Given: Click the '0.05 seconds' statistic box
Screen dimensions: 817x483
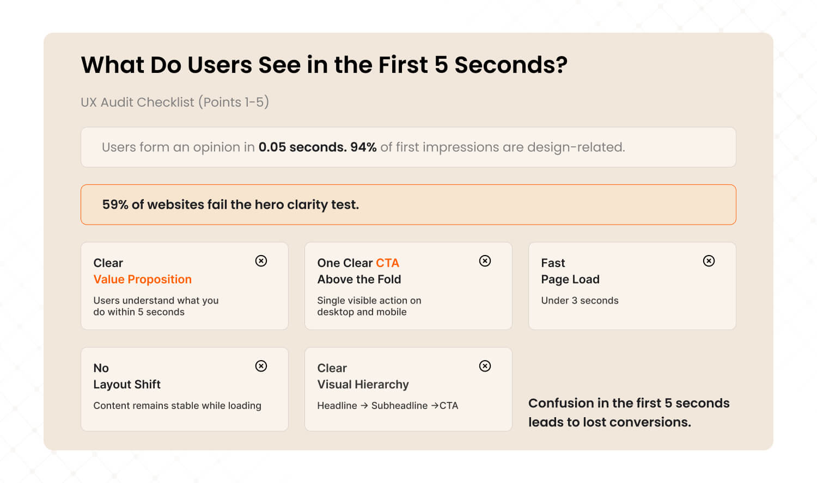Looking at the screenshot, I should (x=408, y=147).
